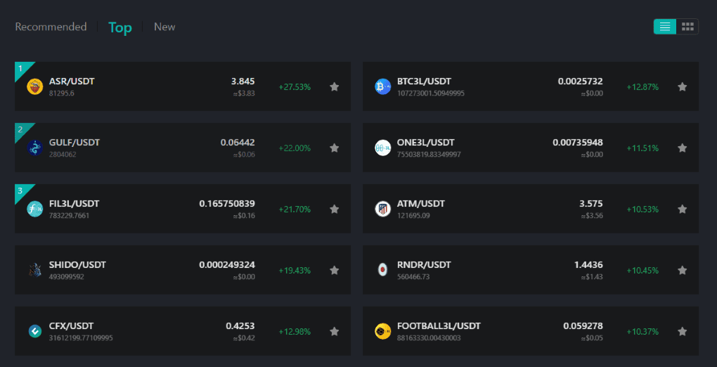Click the +12.87% change value

643,87
